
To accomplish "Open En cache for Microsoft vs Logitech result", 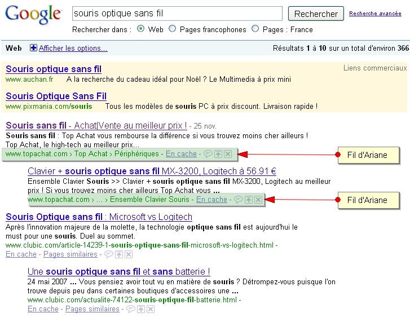I will coord(21,254).
